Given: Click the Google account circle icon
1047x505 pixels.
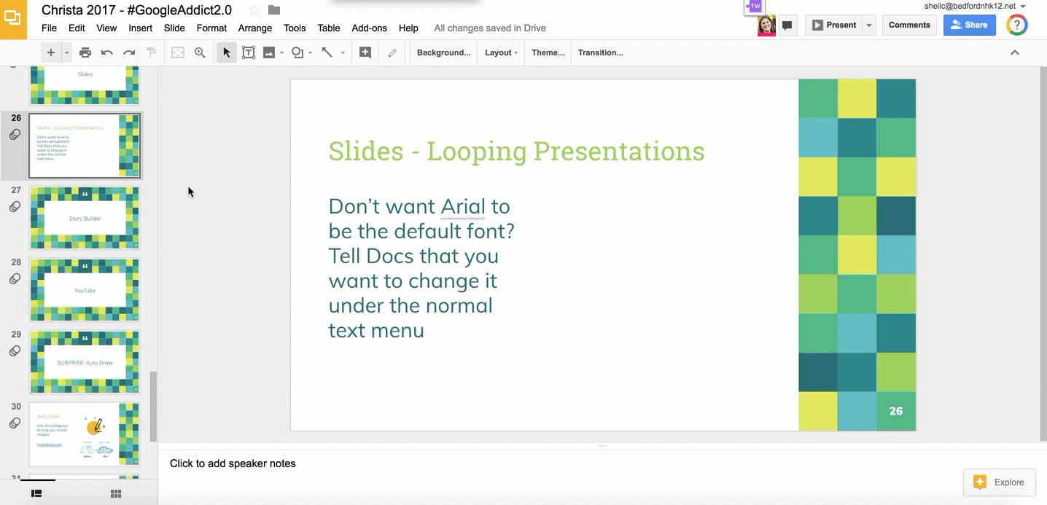Looking at the screenshot, I should 1017,25.
